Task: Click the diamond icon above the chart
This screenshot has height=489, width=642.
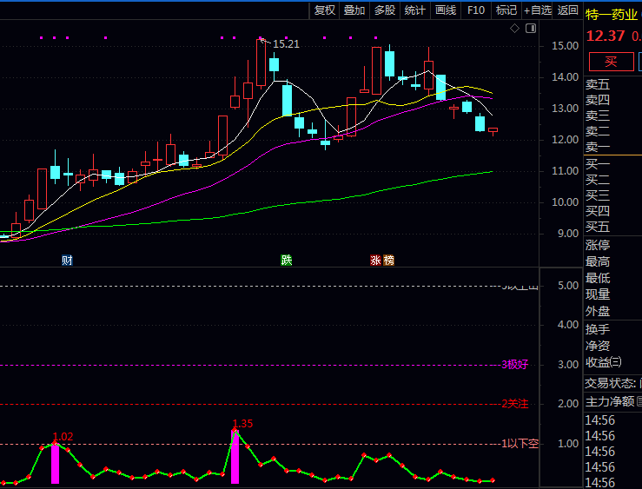Action: pos(514,29)
